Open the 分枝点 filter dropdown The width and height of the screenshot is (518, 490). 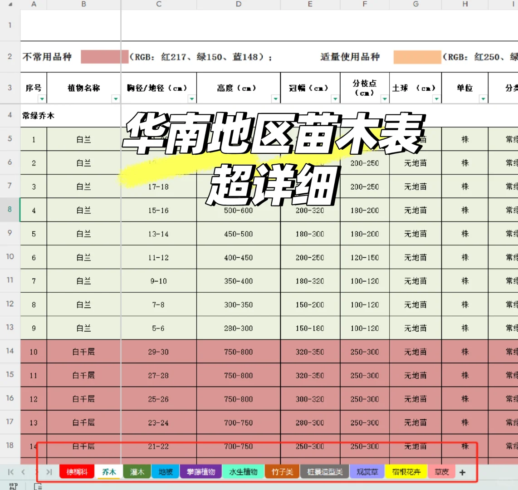pos(384,98)
